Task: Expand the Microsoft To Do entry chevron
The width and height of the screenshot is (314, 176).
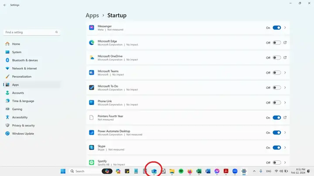Action: (285, 88)
